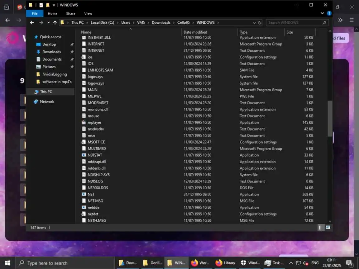359x269 pixels.
Task: Select the NE2000.DOS file
Action: (98, 188)
